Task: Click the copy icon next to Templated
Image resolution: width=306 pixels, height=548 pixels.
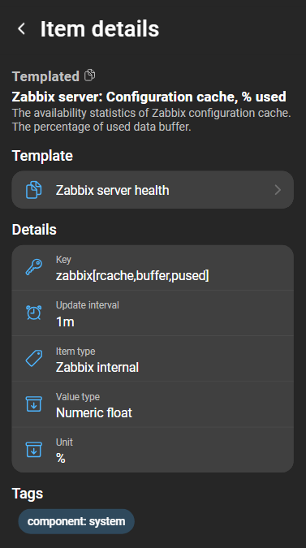Action: pos(90,76)
